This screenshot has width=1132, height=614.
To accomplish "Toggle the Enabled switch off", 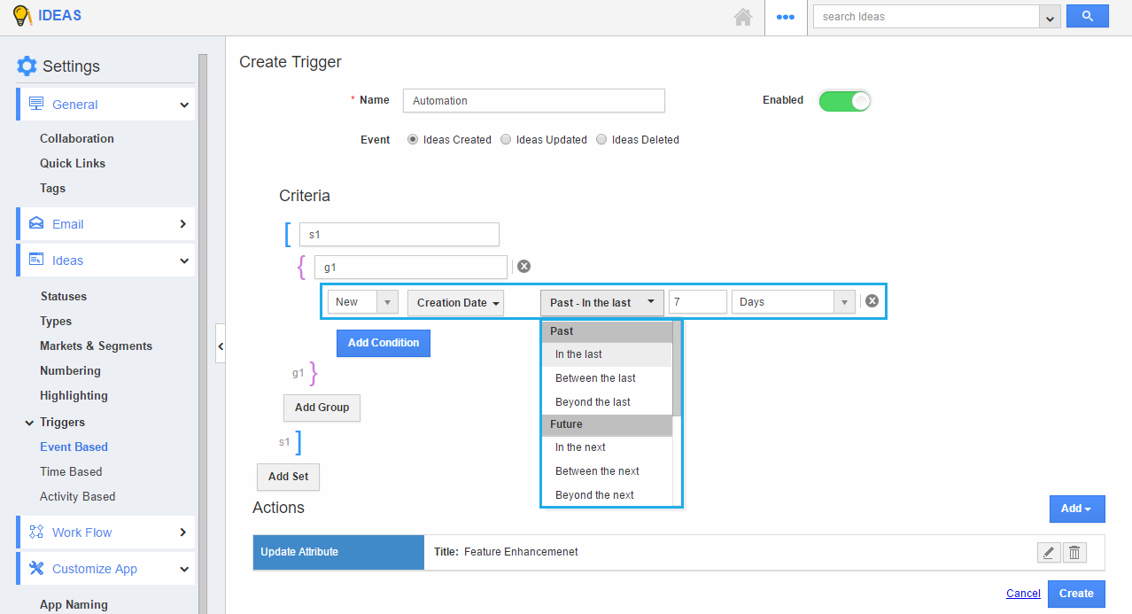I will (844, 101).
